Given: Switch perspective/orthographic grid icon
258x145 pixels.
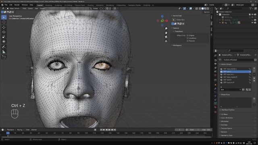Looking at the screenshot, I should coord(166,41).
